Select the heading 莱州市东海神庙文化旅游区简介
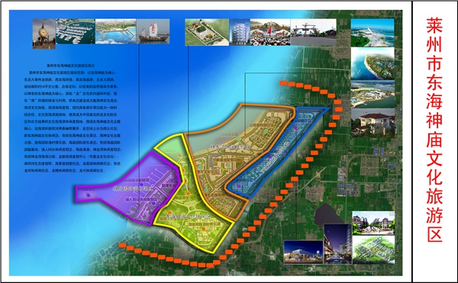 (x=71, y=66)
